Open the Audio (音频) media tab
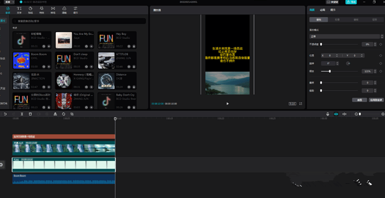The image size is (385, 198). tap(8, 9)
